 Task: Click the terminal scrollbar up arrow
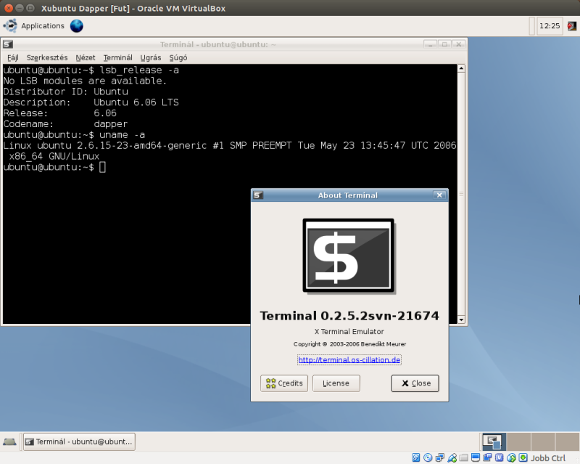pos(461,68)
